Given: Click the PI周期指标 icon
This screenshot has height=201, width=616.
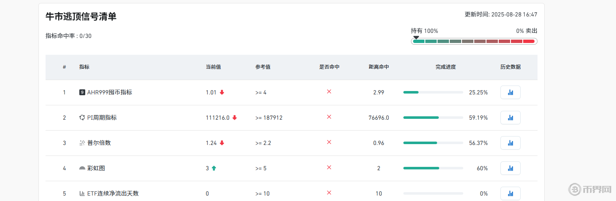Looking at the screenshot, I should (x=82, y=118).
